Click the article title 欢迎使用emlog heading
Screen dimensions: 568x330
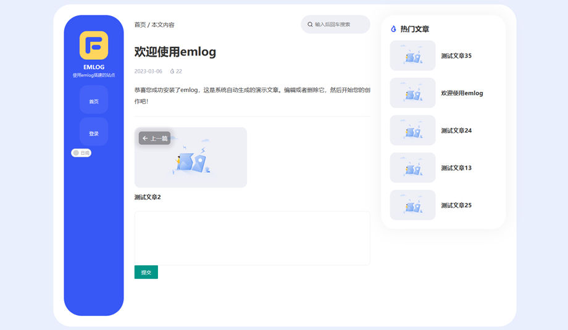click(x=175, y=52)
